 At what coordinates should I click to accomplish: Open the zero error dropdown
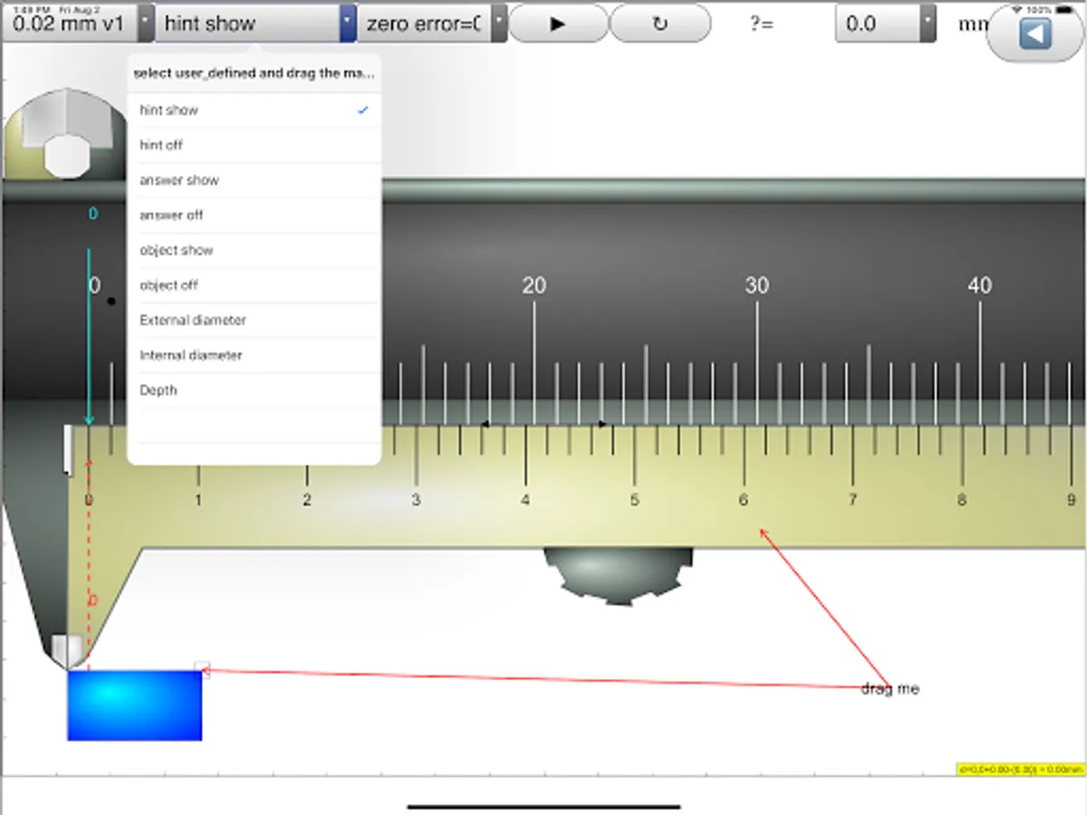point(433,24)
